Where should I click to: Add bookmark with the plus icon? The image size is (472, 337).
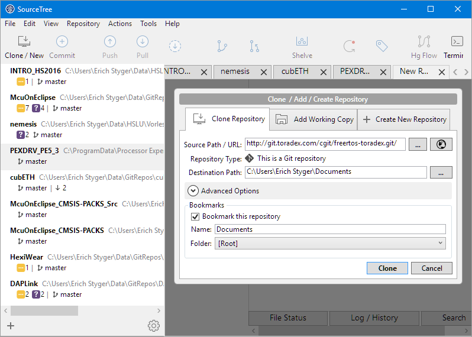point(11,326)
